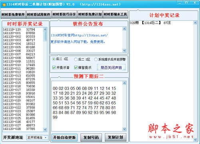200x144 pixels.
Task: Open the 时时彩技巧分享 tab
Action: pyautogui.click(x=64, y=14)
